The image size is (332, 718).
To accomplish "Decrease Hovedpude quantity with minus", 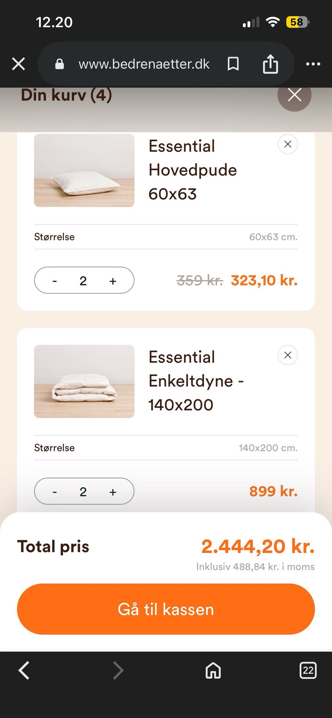I will [55, 281].
